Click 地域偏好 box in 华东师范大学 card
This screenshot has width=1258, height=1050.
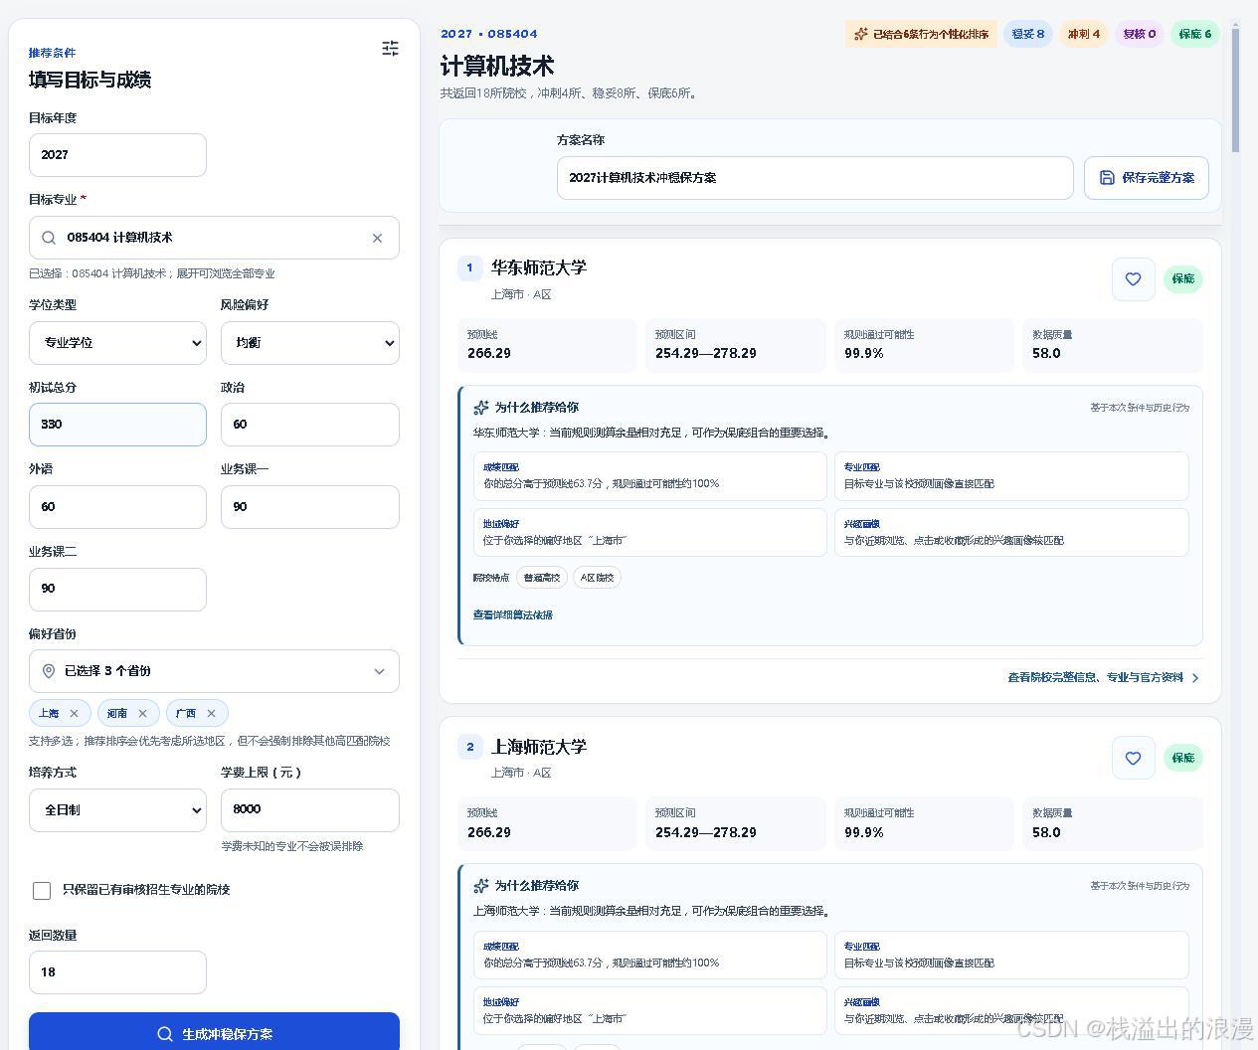click(650, 532)
